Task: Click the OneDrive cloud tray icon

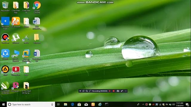Action: [167, 104]
